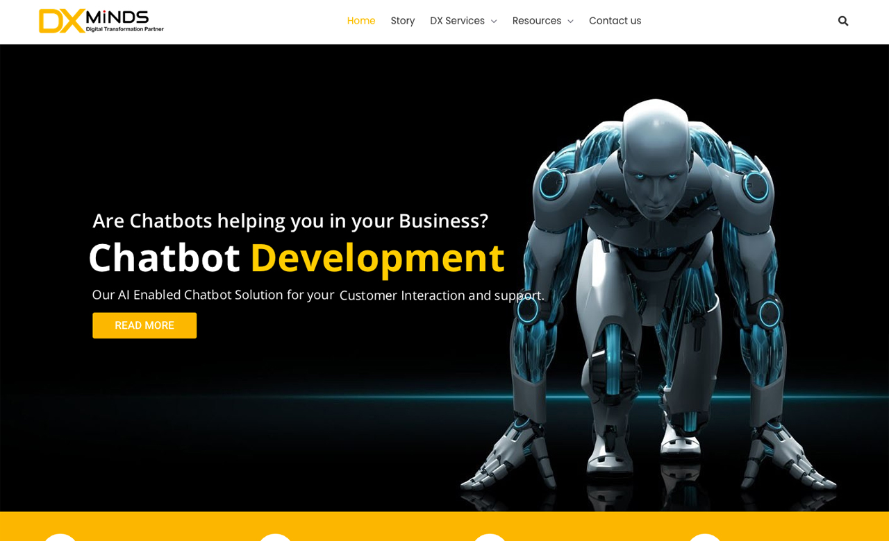Open the Contact us page

(615, 19)
